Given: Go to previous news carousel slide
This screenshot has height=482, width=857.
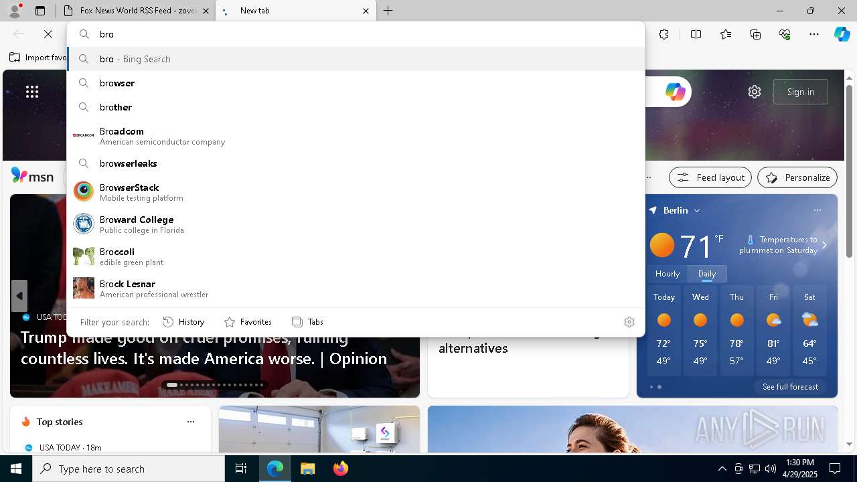Looking at the screenshot, I should 19,295.
